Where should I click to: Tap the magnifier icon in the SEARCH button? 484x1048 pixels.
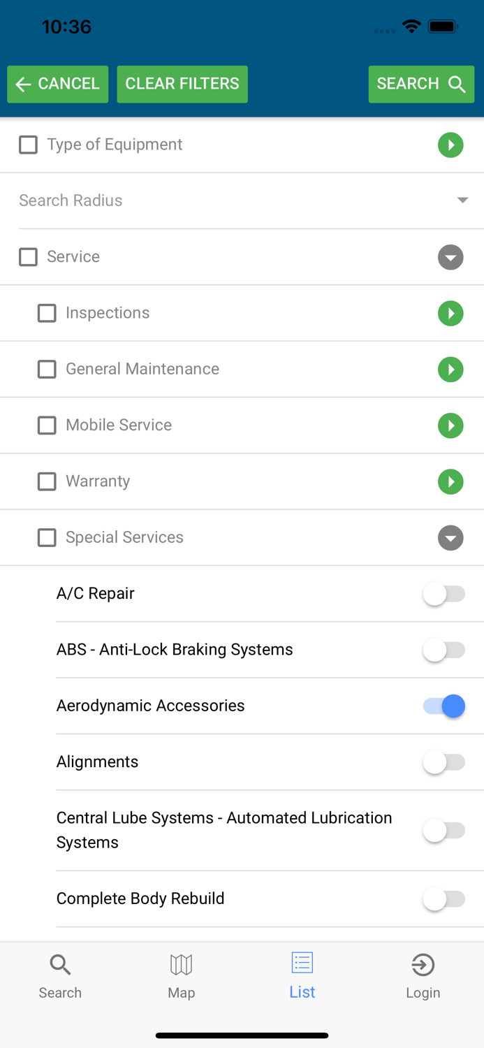tap(457, 84)
